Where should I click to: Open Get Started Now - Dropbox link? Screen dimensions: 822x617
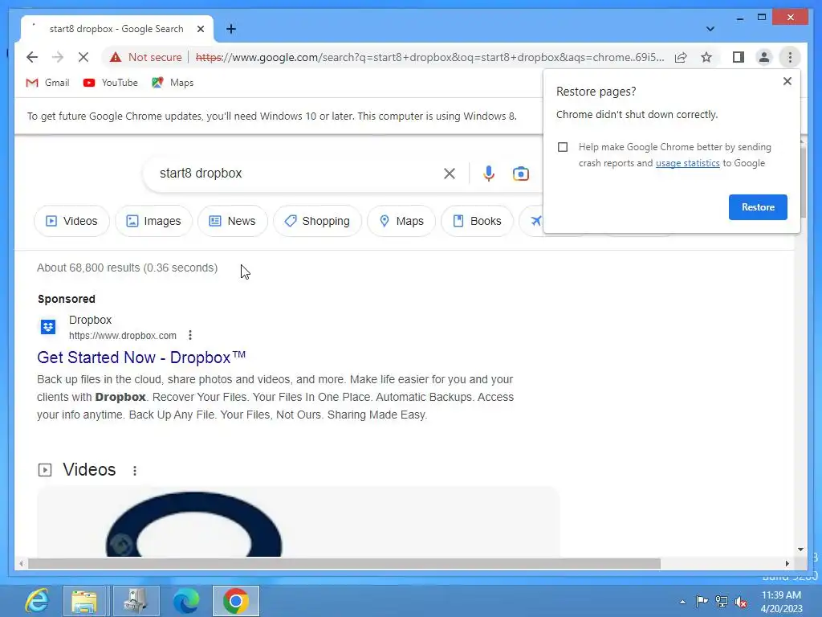(141, 358)
